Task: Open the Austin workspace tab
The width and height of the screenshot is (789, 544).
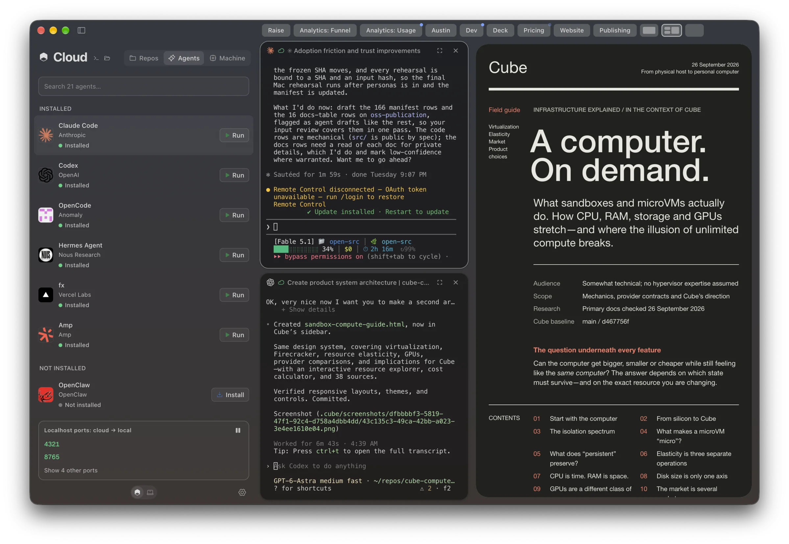Action: coord(440,30)
